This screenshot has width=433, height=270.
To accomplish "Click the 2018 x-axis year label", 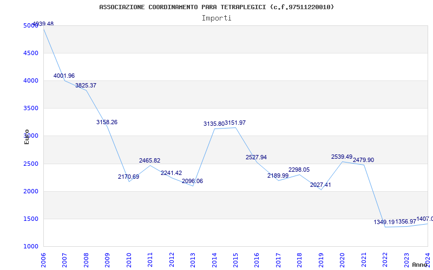I will 300,260.
